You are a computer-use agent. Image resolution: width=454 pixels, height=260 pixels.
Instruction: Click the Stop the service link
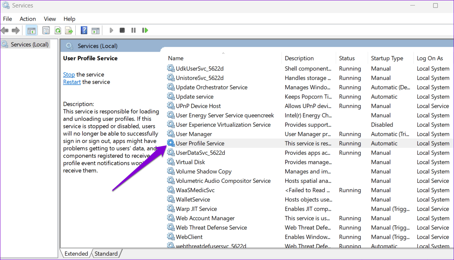[69, 74]
